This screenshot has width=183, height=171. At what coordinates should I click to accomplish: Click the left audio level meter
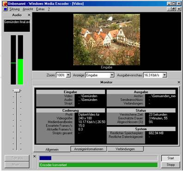[x=13, y=60]
